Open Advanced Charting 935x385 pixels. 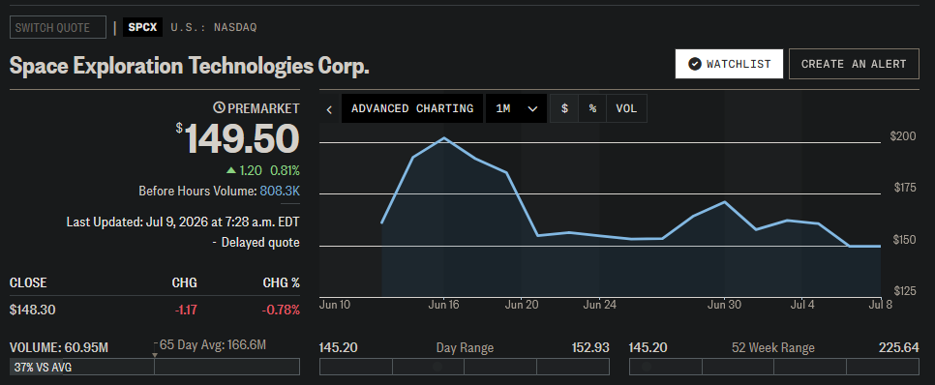pos(412,108)
